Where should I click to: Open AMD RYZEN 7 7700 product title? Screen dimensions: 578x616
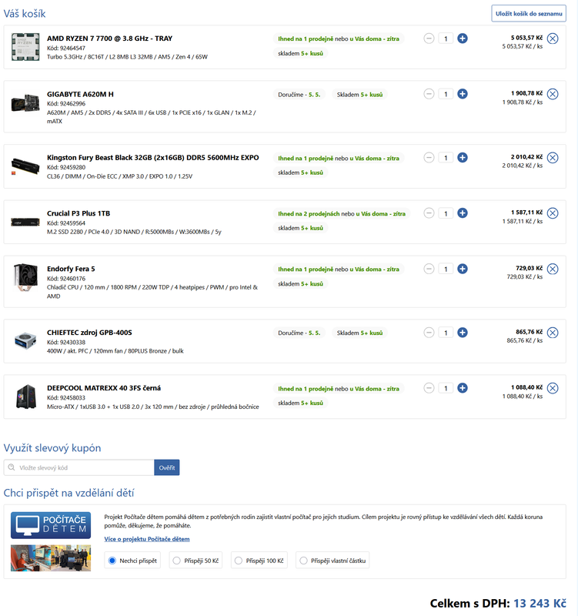click(x=109, y=38)
